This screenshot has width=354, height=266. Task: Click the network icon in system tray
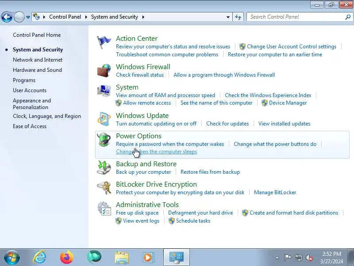299,258
